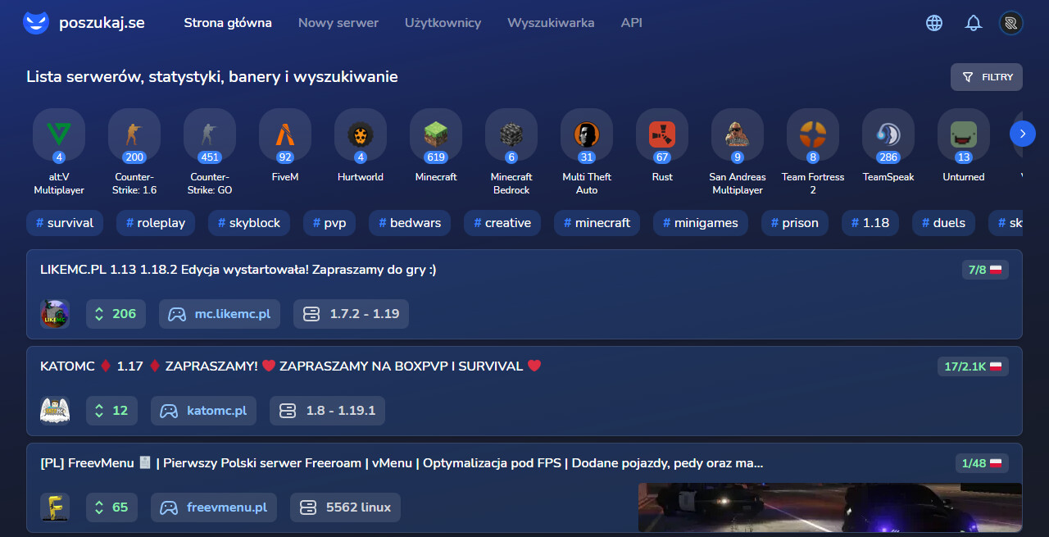Select Counter-Strike: GO category icon
Viewport: 1049px width, 537px height.
(210, 134)
